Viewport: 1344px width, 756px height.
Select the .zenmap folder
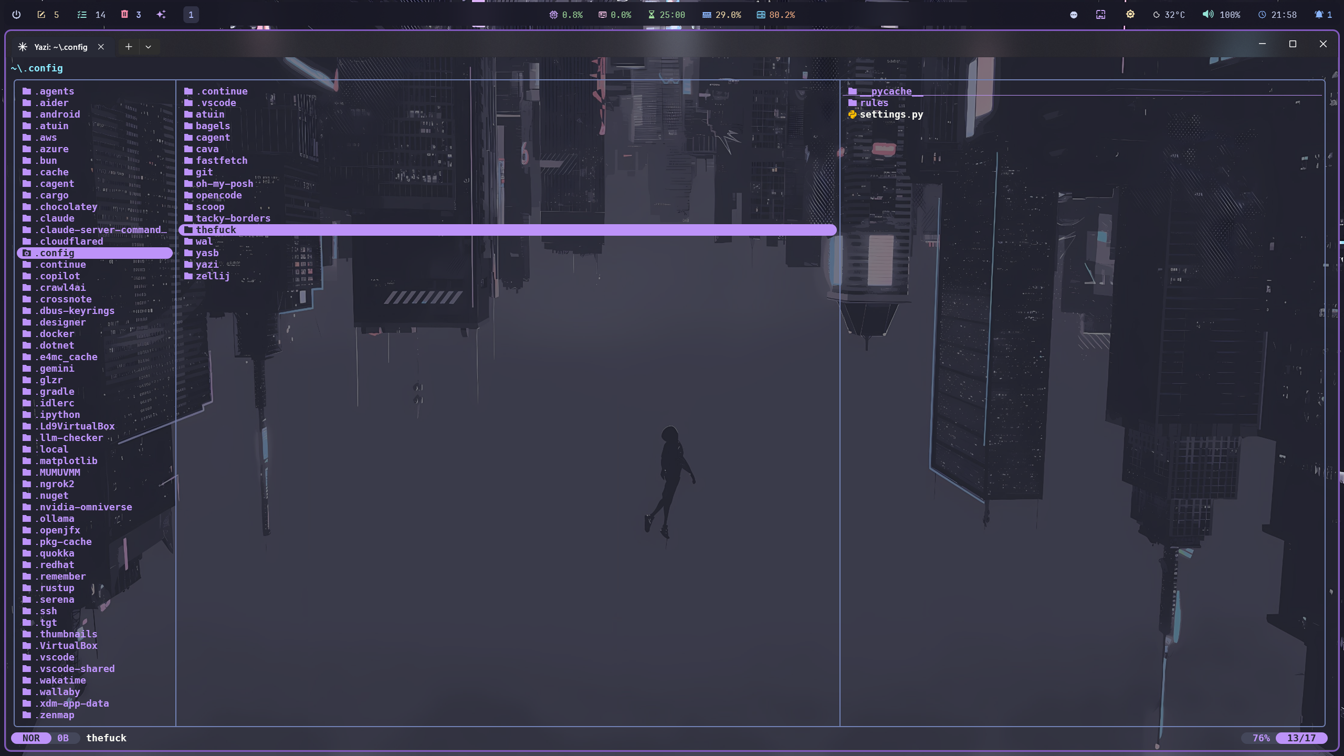94,715
